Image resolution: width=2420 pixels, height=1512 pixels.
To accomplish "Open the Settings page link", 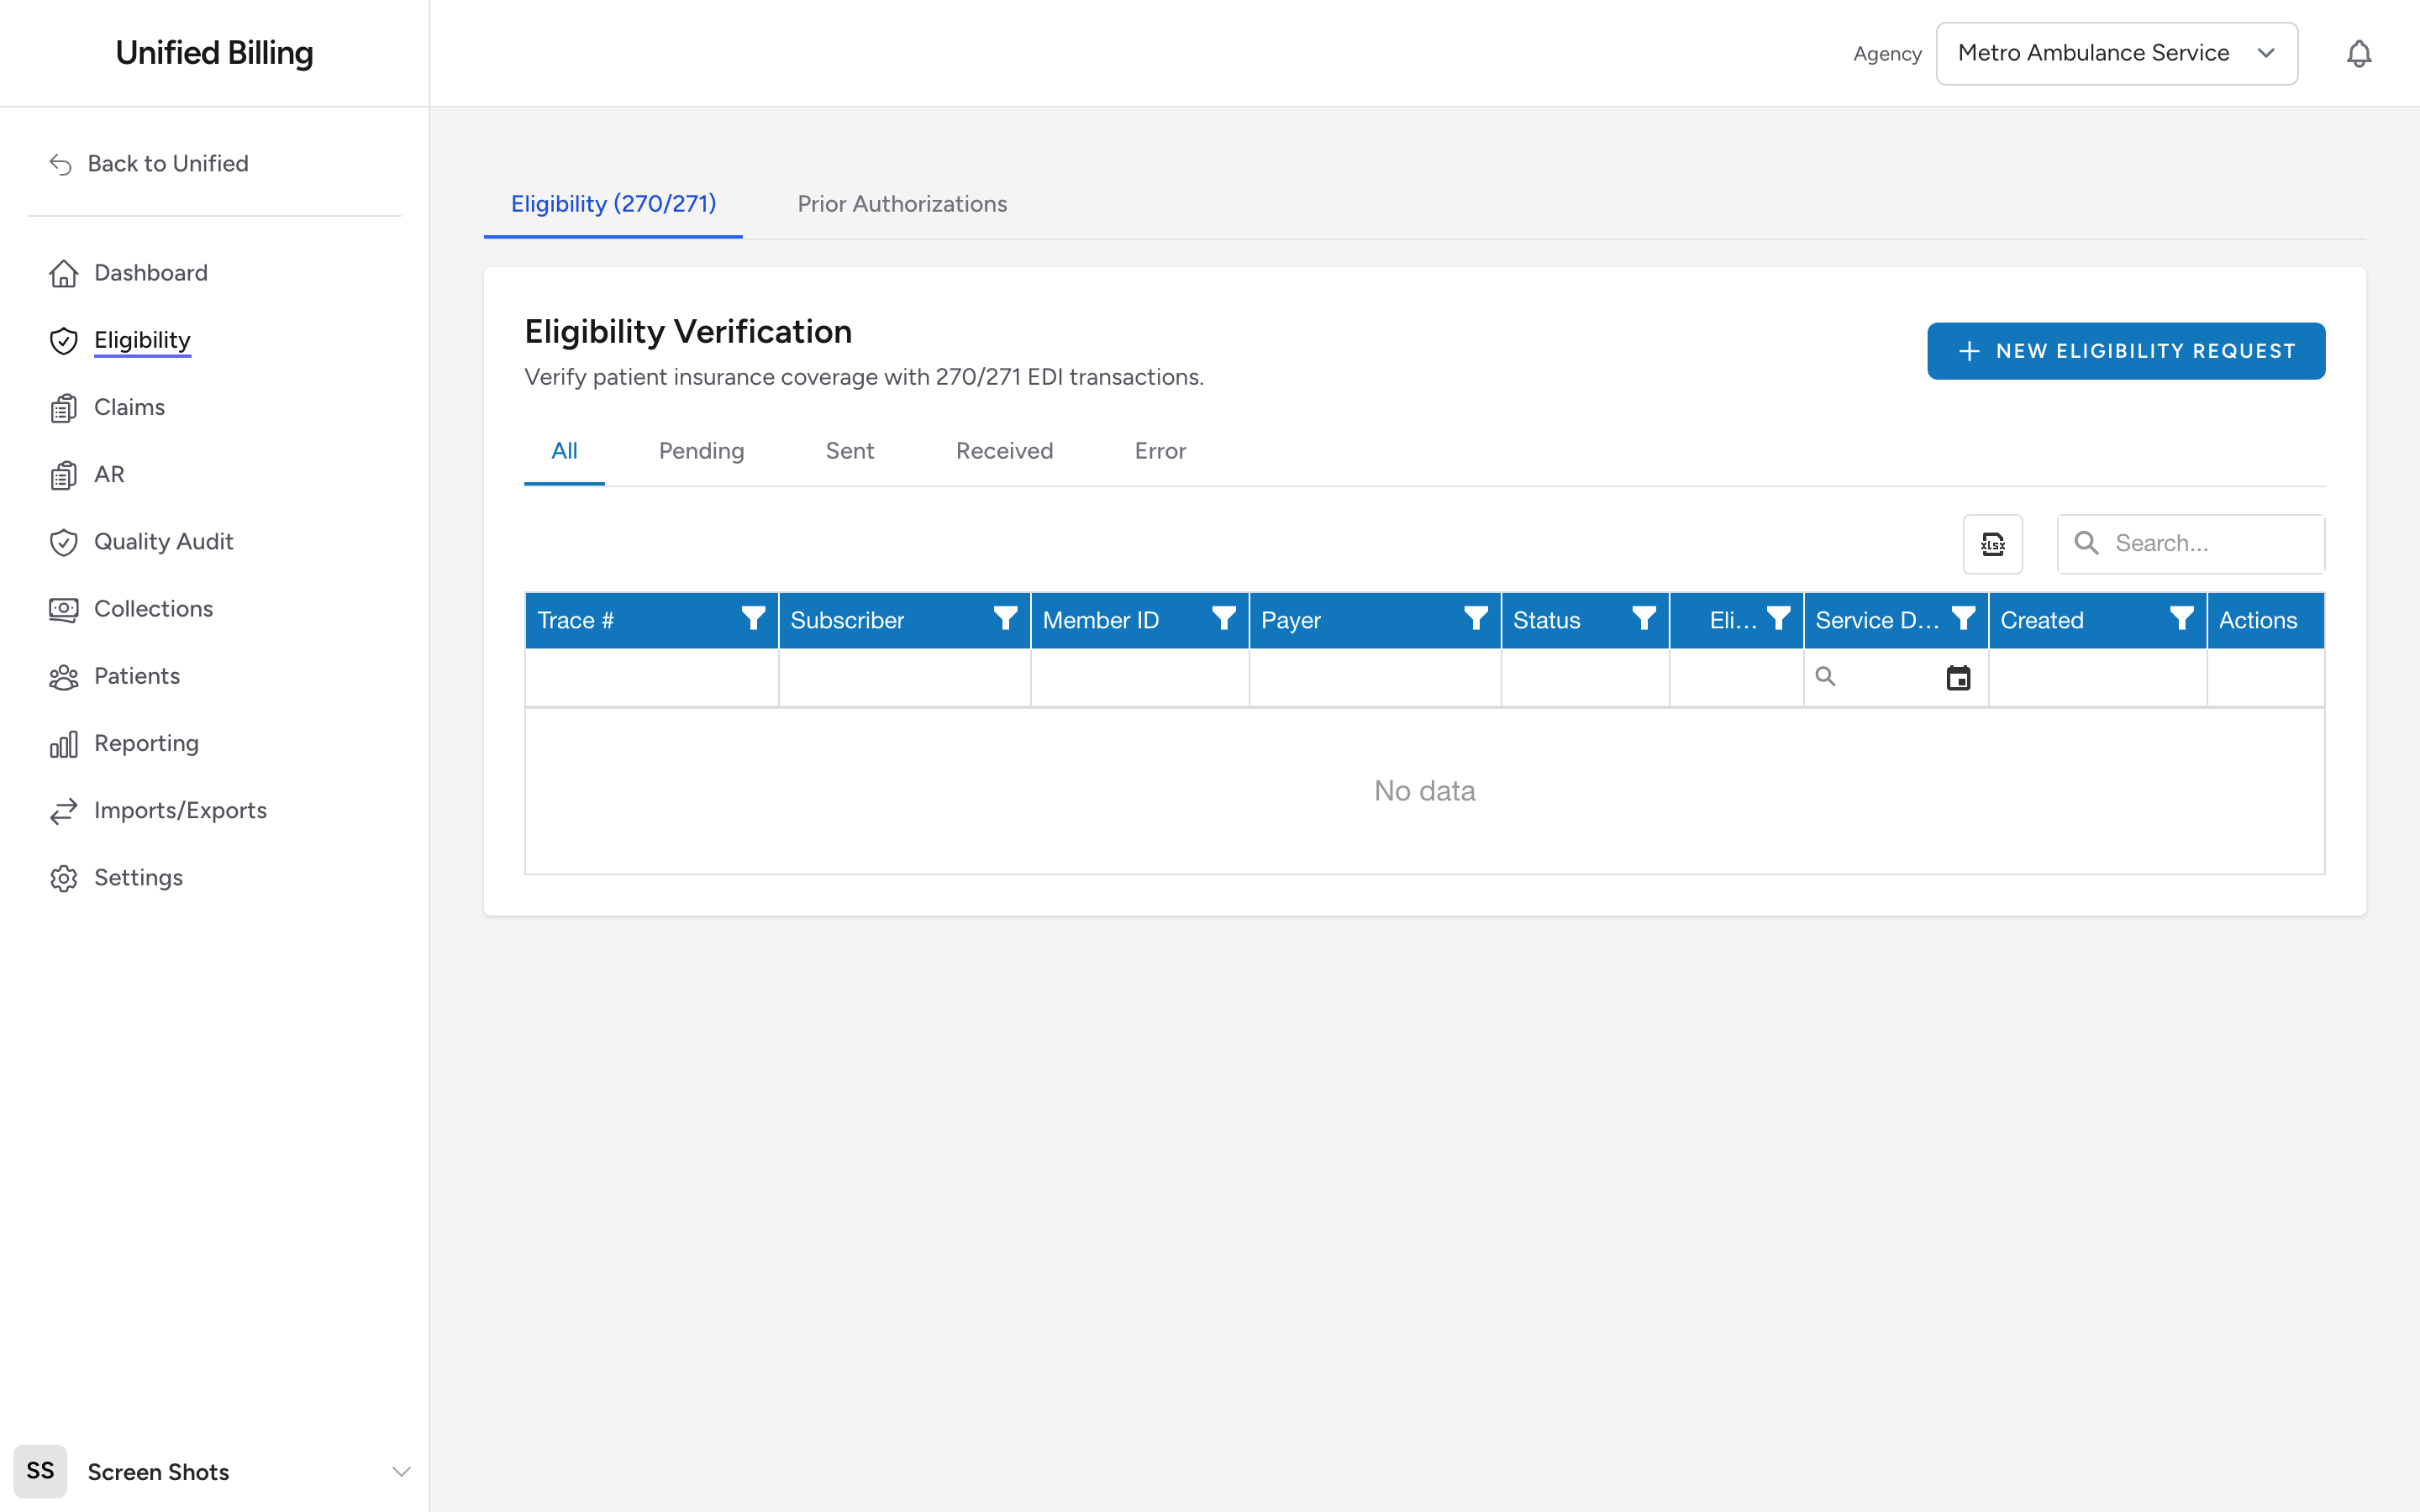I will click(138, 878).
